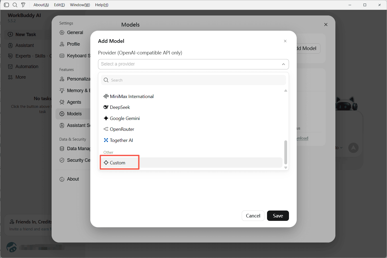The height and width of the screenshot is (258, 387).
Task: Click the partially hidden Add Model button
Action: coord(308,49)
